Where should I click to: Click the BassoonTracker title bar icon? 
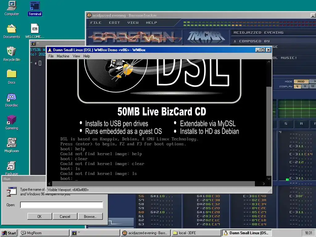pyautogui.click(x=89, y=15)
